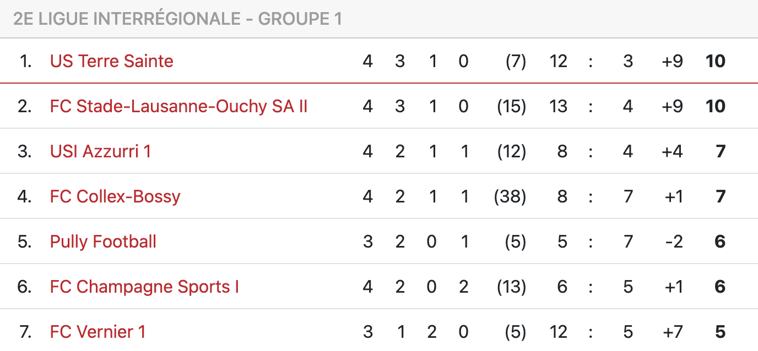This screenshot has height=351, width=758.
Task: Click the +4 goal difference for USI Azzurri
Action: (x=672, y=151)
